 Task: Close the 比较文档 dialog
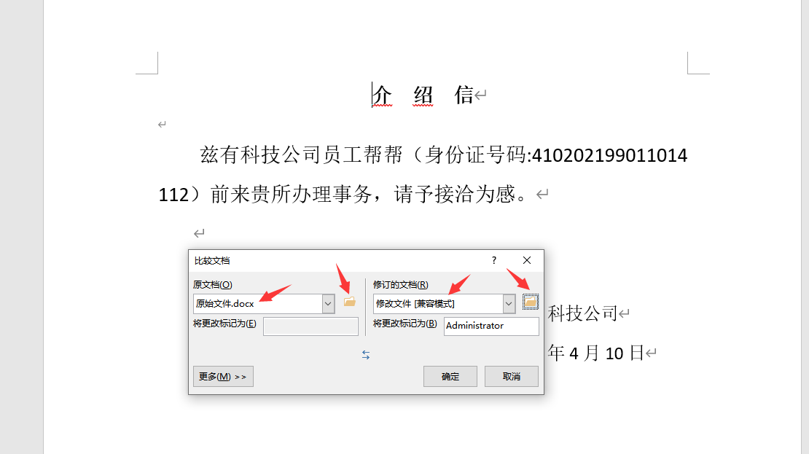click(527, 261)
